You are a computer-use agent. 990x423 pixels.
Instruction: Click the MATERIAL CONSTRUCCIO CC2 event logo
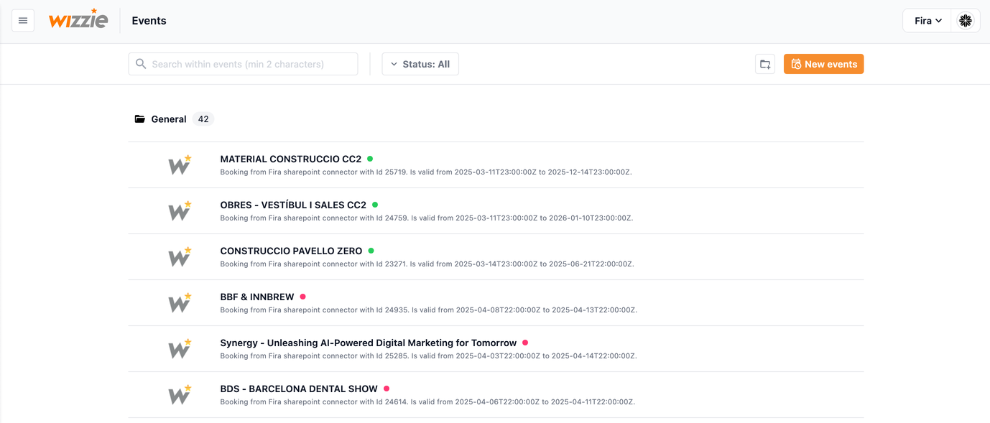point(180,165)
